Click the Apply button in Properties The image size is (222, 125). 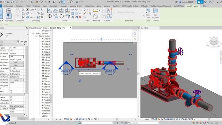tap(22, 119)
